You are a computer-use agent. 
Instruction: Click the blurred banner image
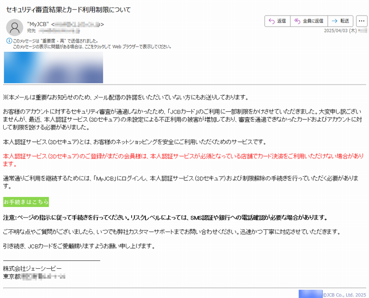point(53,67)
